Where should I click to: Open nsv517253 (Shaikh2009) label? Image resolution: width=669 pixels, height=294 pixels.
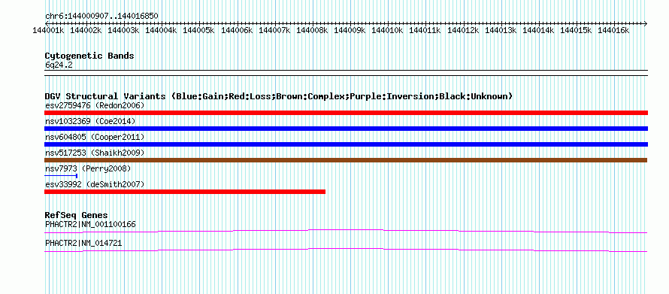coord(95,153)
